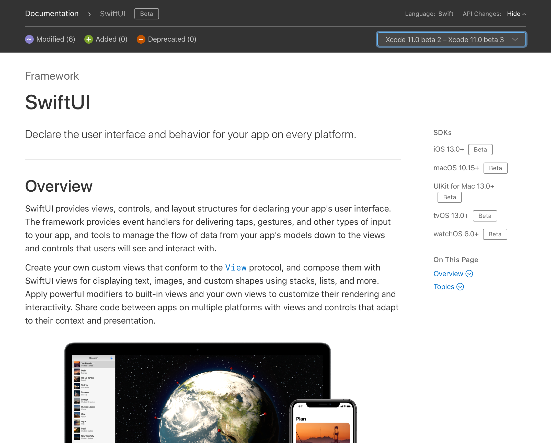Click the SwiftUI breadcrumb

[112, 14]
